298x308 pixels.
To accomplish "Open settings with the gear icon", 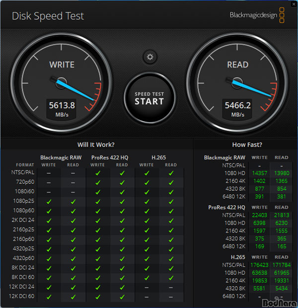I will point(150,57).
